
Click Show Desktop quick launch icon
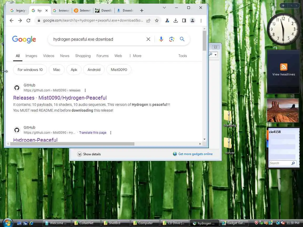pyautogui.click(x=19, y=223)
